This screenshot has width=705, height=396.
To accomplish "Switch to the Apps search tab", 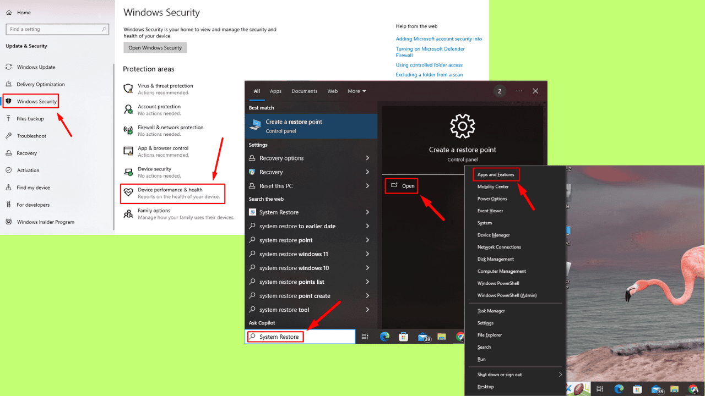I will (x=275, y=91).
